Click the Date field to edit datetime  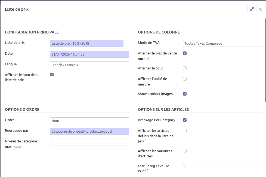click(x=89, y=54)
